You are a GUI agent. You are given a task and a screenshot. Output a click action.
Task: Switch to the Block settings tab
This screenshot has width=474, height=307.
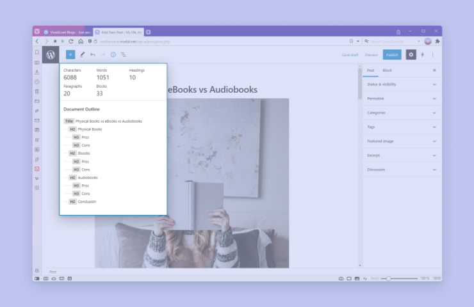point(388,70)
